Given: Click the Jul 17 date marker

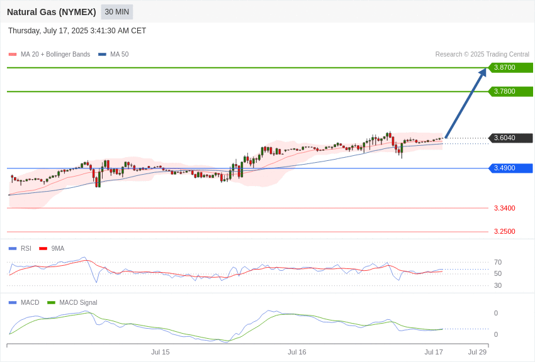Looking at the screenshot, I should point(433,352).
